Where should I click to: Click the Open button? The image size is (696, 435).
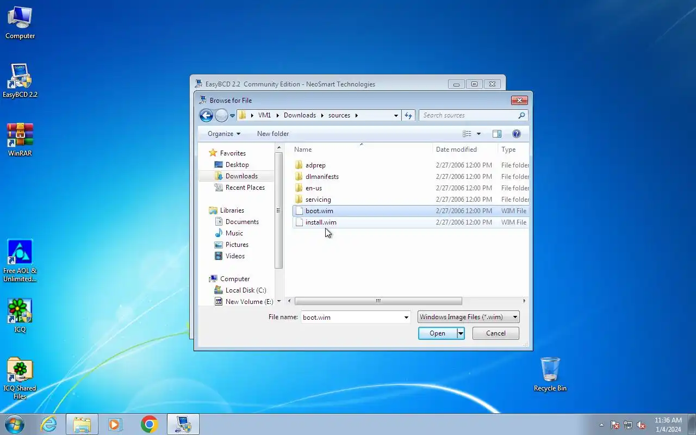(438, 333)
